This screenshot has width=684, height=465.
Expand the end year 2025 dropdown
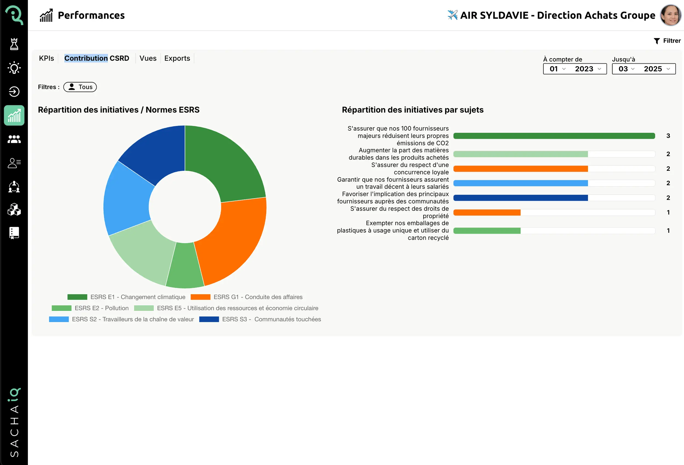pos(657,69)
